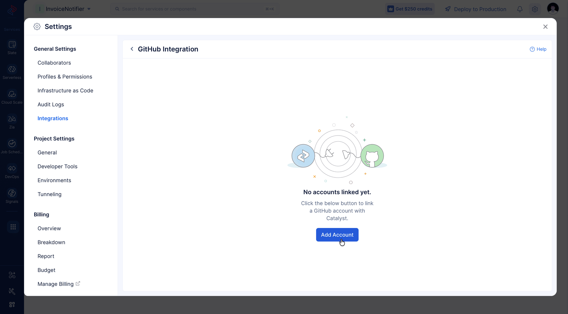Viewport: 568px width, 314px height.
Task: Open the DevOps service icon
Action: [12, 168]
